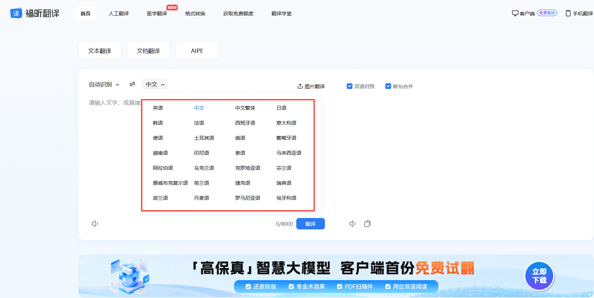Toggle the 双语对照 checkbox
The width and height of the screenshot is (594, 298).
tap(350, 86)
